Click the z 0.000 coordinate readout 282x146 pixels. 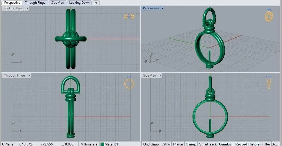click(x=68, y=144)
